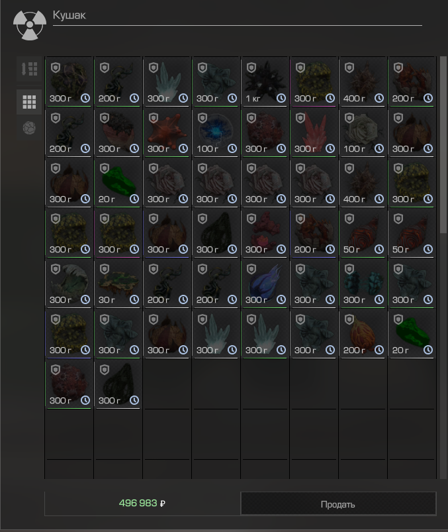
Task: Click the 496 983 ₽ price field
Action: 142,504
